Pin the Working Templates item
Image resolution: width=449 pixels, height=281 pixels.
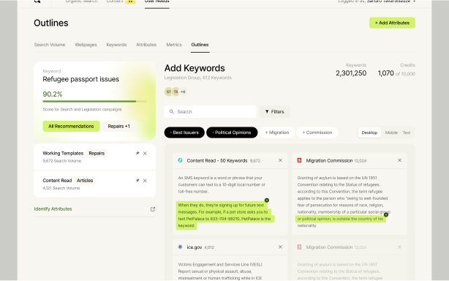(x=137, y=153)
